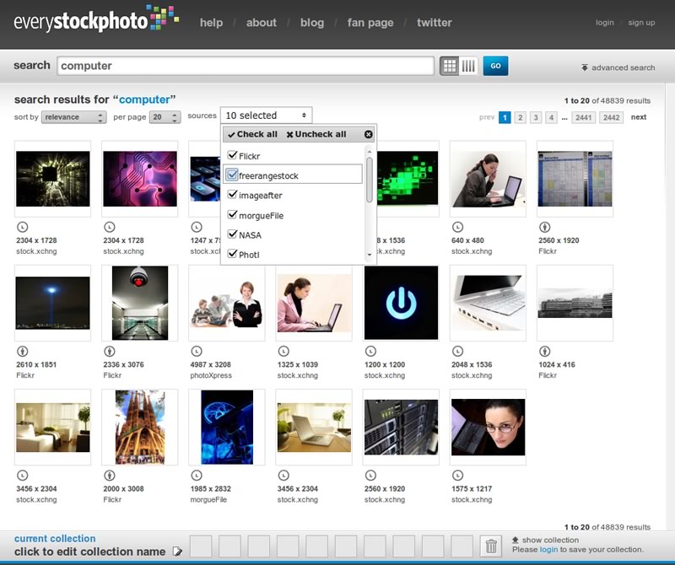This screenshot has width=675, height=565.
Task: Click the sign up link
Action: point(641,23)
